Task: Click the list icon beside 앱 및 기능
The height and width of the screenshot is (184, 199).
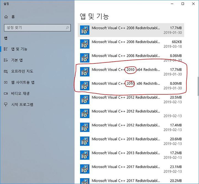Action: (6, 49)
